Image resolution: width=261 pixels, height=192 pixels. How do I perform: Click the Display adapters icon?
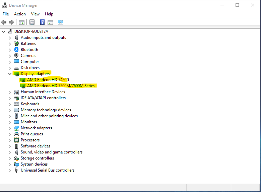pos(16,74)
